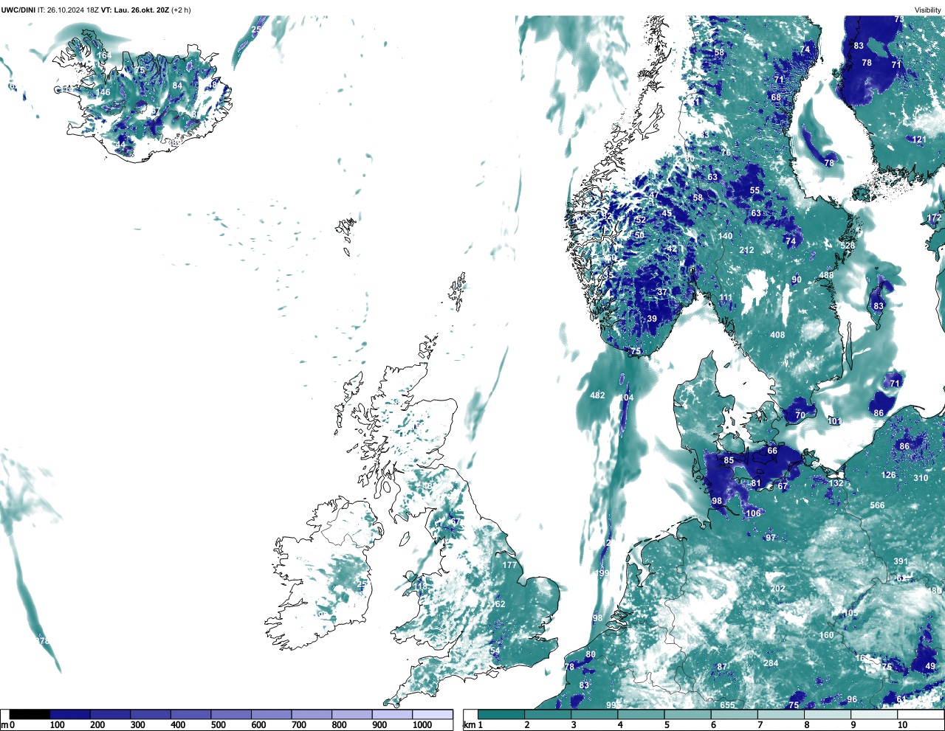Click the visibility value 408 in Sweden
Image resolution: width=945 pixels, height=731 pixels.
tap(777, 335)
